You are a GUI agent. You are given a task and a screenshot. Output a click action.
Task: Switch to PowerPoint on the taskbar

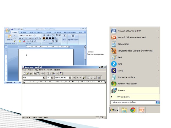[x=142, y=110]
